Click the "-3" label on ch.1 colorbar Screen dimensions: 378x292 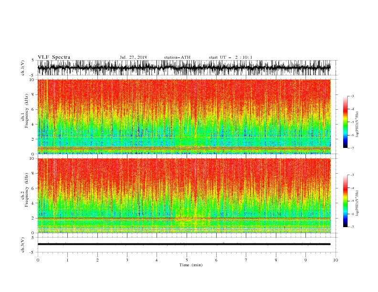click(x=352, y=96)
